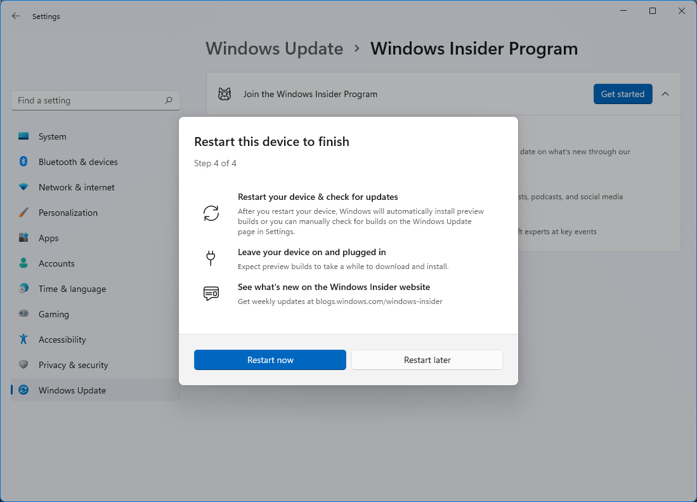This screenshot has height=502, width=697.
Task: Click the Personalization paintbrush icon
Action: tap(23, 213)
